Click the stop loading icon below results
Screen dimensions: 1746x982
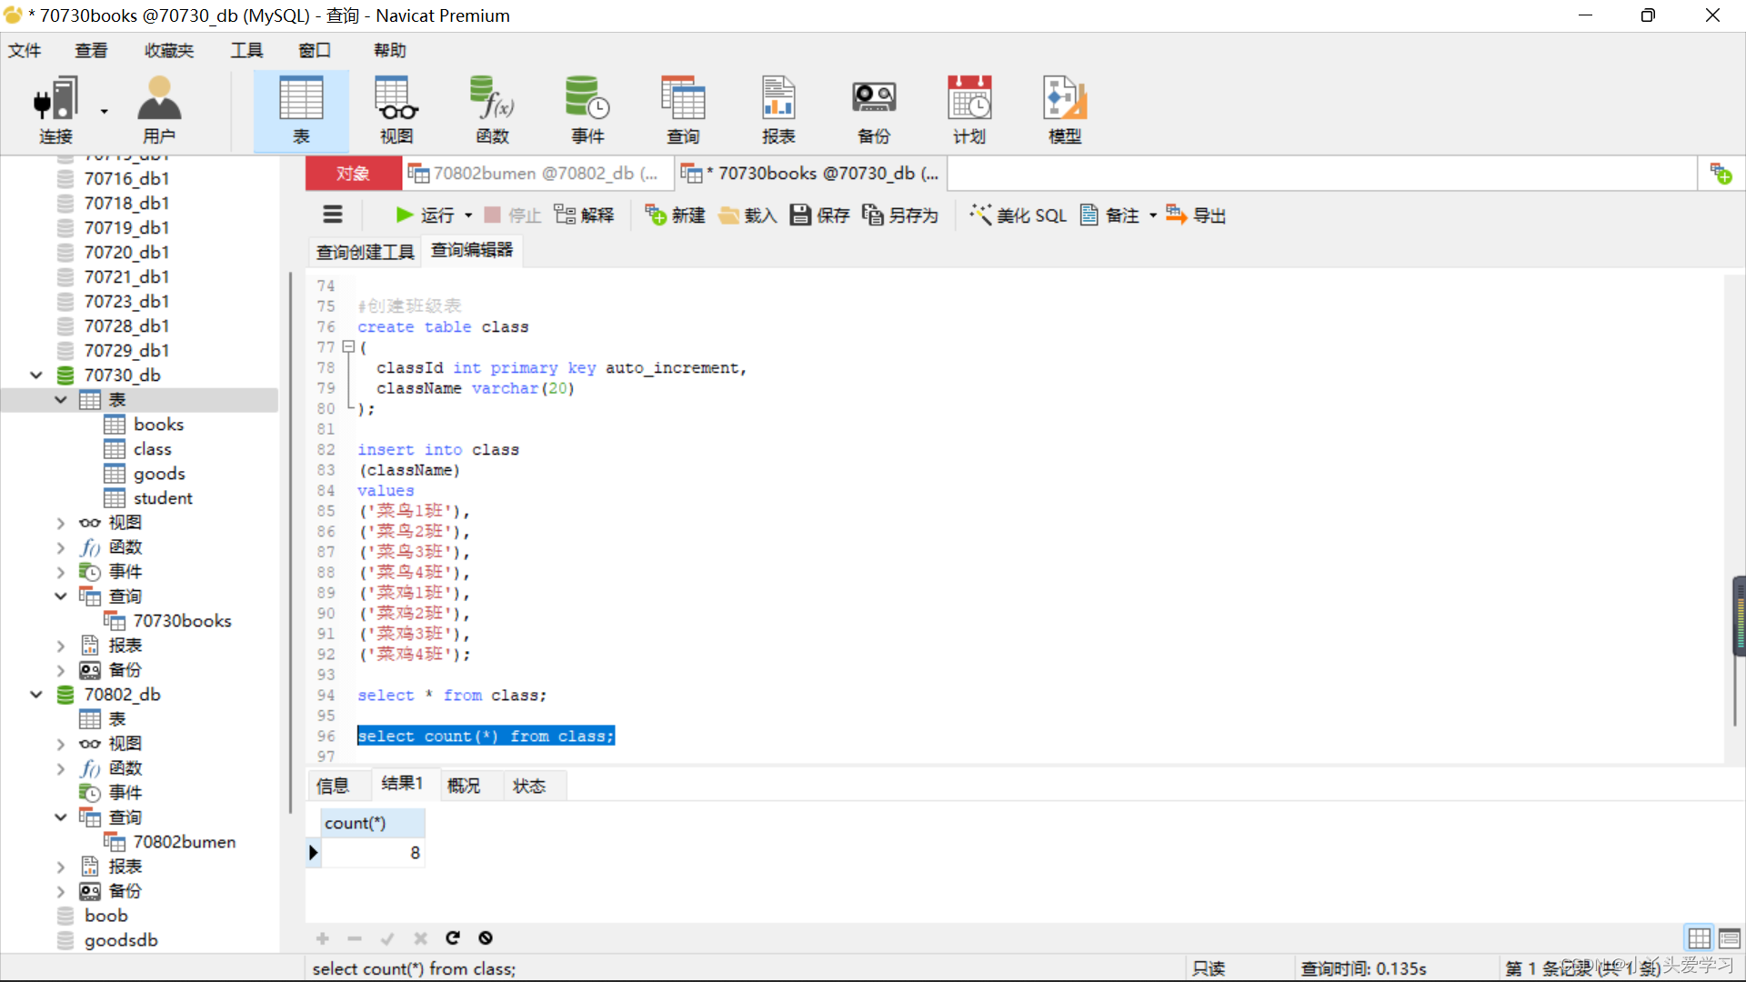486,937
